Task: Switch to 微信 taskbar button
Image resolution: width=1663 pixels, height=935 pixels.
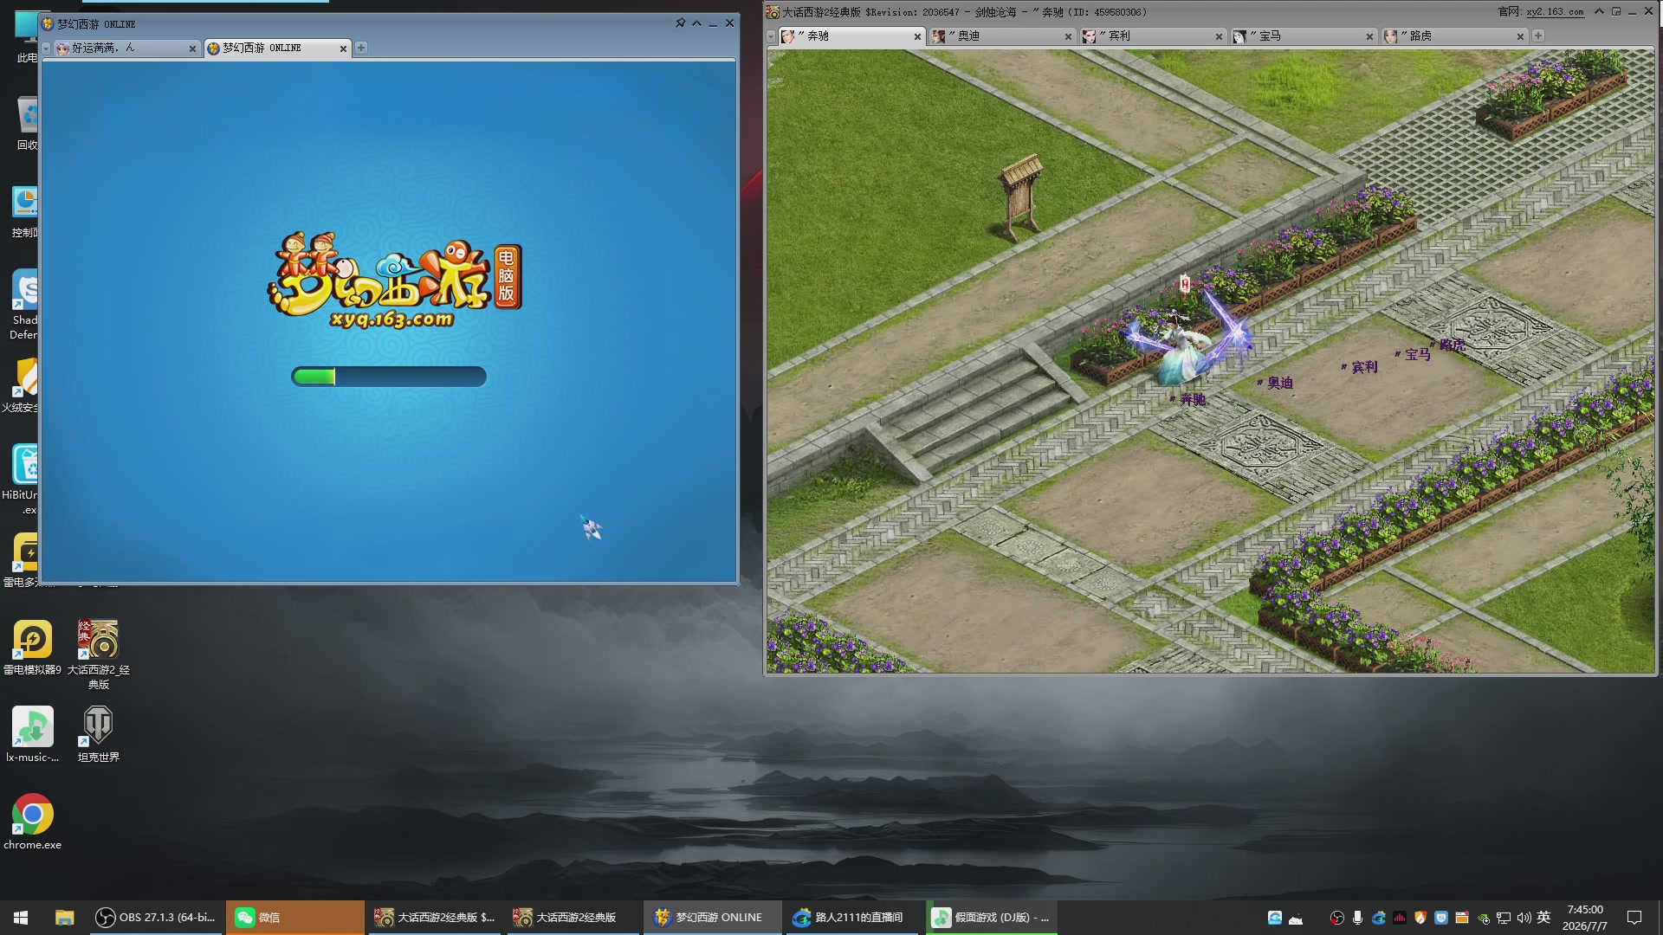Action: click(x=295, y=918)
